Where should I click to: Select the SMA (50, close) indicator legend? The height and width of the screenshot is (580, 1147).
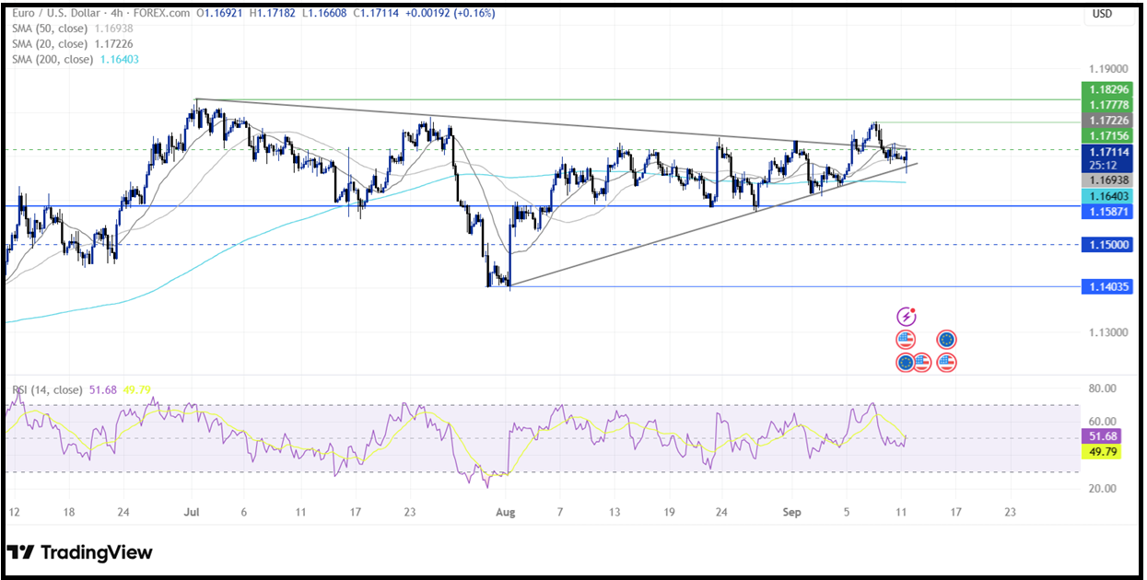(x=51, y=29)
